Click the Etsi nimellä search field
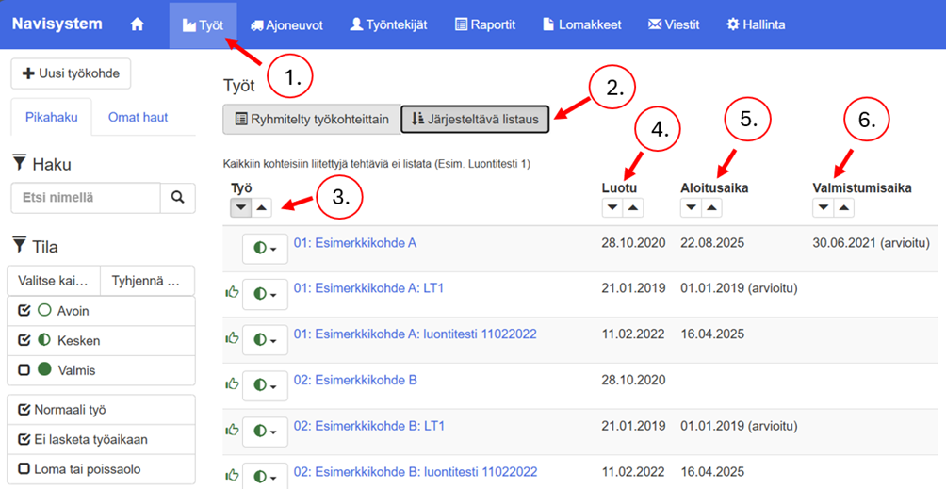This screenshot has width=946, height=489. [x=85, y=198]
